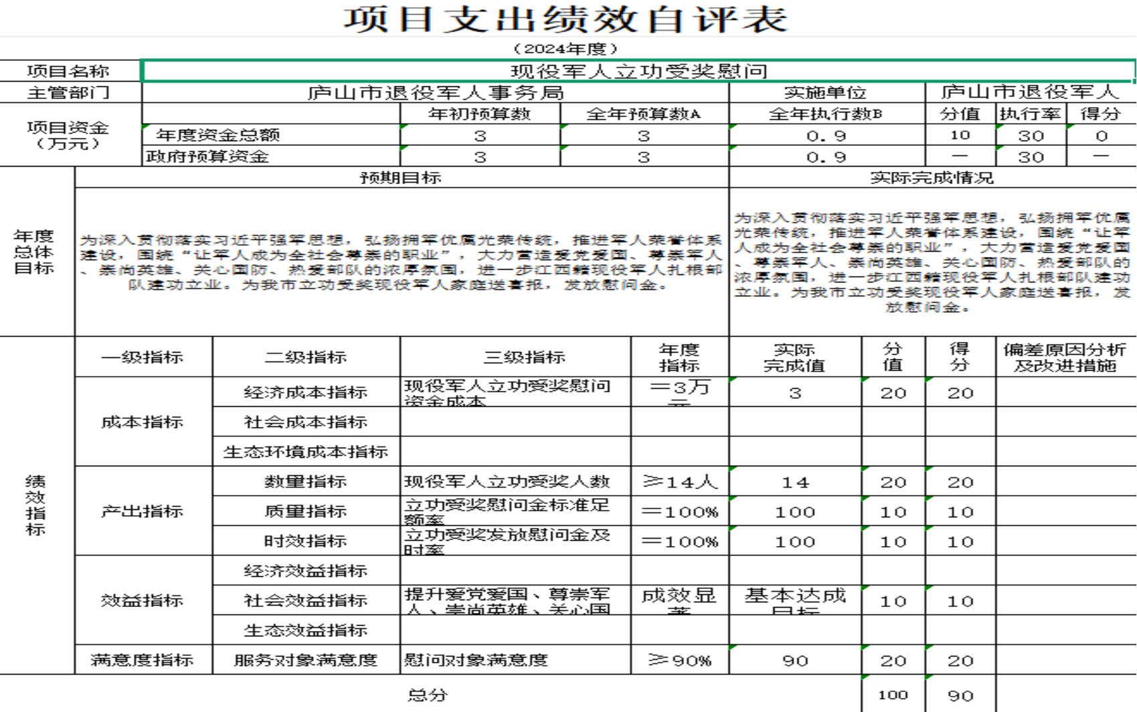Select the project name cell 现役军人立功受奖慰问
The width and height of the screenshot is (1137, 712).
(638, 71)
